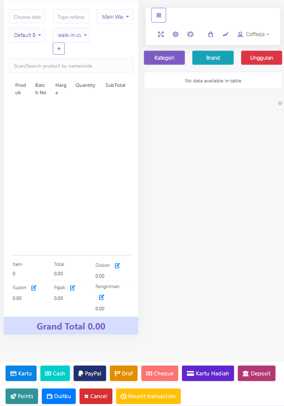Pay with Duitku button

point(59,396)
